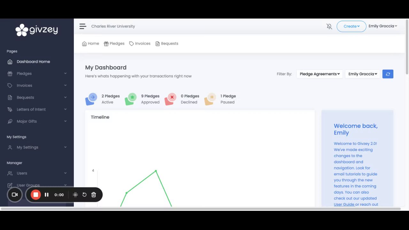This screenshot has width=409, height=230.
Task: Click the My Dashboard heading
Action: [x=106, y=67]
